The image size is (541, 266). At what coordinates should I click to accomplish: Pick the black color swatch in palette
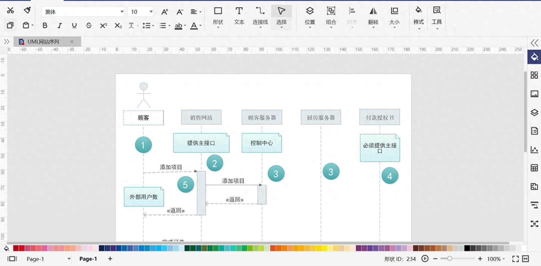467,248
